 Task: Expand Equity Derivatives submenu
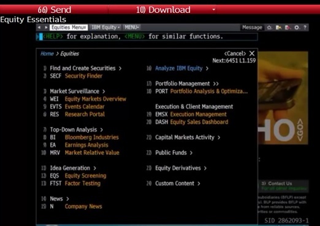point(181,168)
